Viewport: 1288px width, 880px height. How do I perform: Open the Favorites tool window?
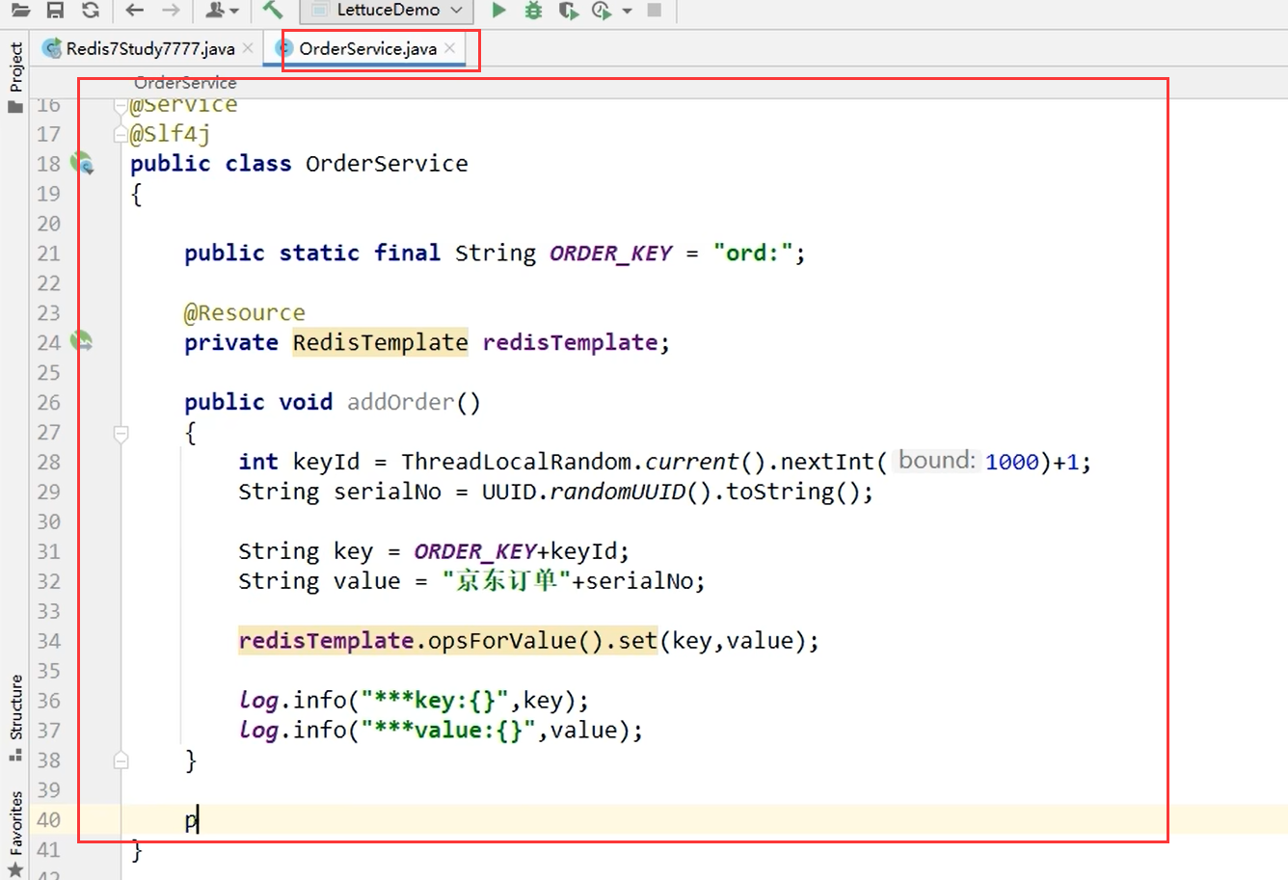(15, 834)
